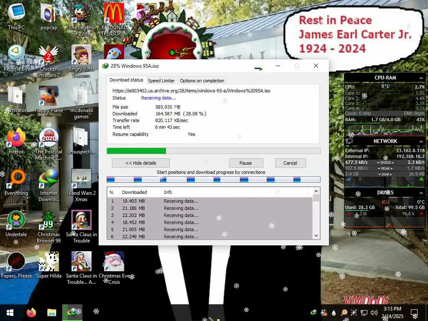
Task: Open Firefox from the taskbar
Action: pos(31,313)
